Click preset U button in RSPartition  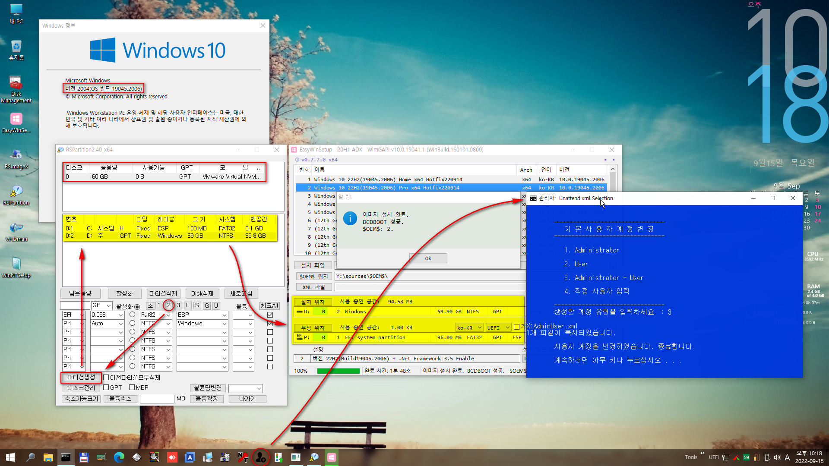216,305
